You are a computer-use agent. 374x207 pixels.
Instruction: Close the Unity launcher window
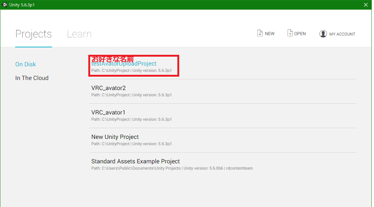click(x=366, y=5)
